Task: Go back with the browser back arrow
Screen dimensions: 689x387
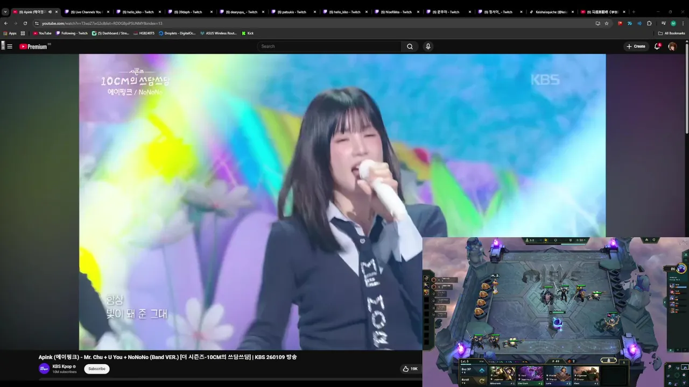Action: coord(6,23)
